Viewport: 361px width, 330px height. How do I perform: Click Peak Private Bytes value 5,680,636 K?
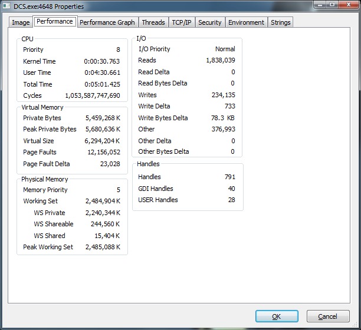pos(103,129)
